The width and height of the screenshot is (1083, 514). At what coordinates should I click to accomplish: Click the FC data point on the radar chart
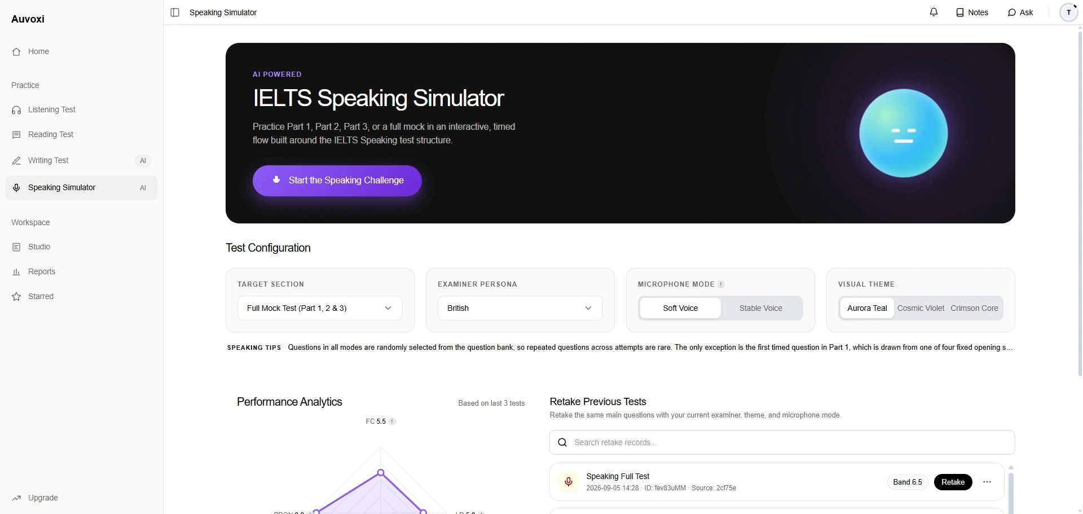pos(381,473)
